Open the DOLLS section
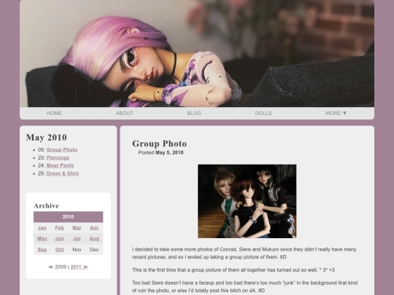 tap(263, 113)
